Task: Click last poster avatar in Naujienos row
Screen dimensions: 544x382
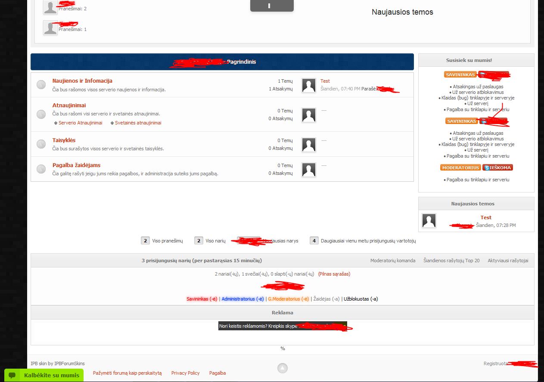Action: pyautogui.click(x=309, y=85)
